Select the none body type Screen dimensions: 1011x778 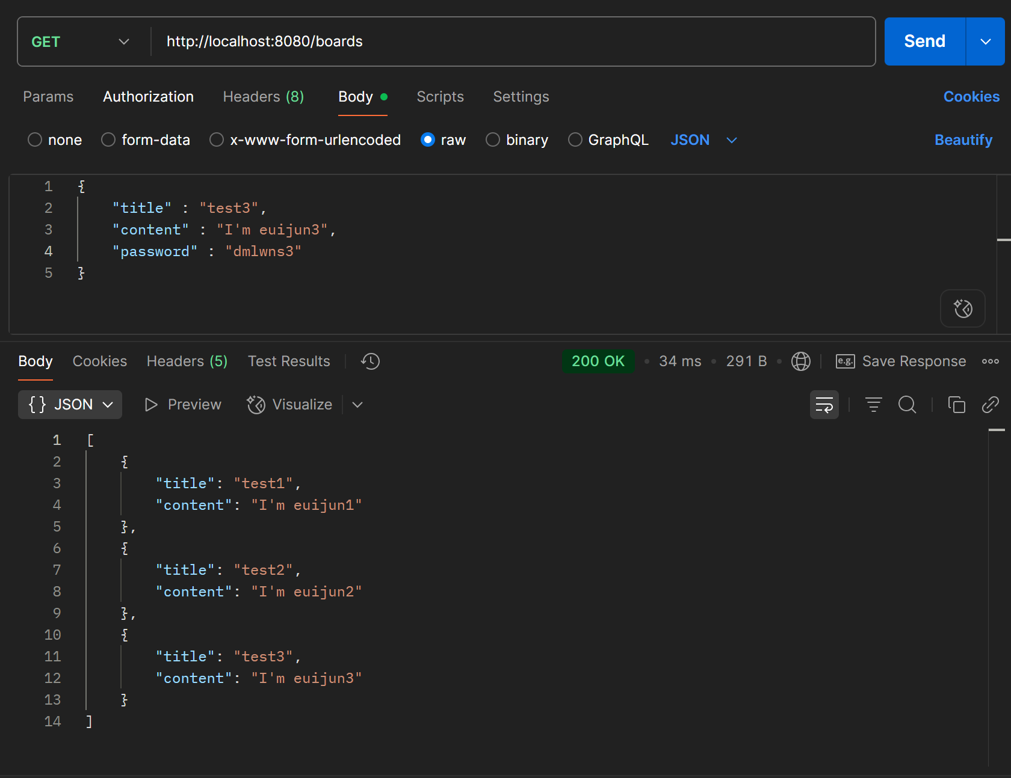coord(35,140)
